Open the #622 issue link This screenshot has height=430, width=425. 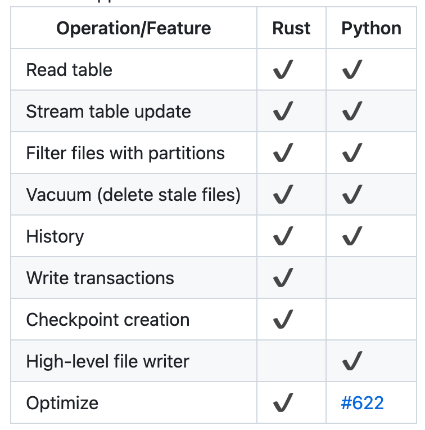(363, 403)
